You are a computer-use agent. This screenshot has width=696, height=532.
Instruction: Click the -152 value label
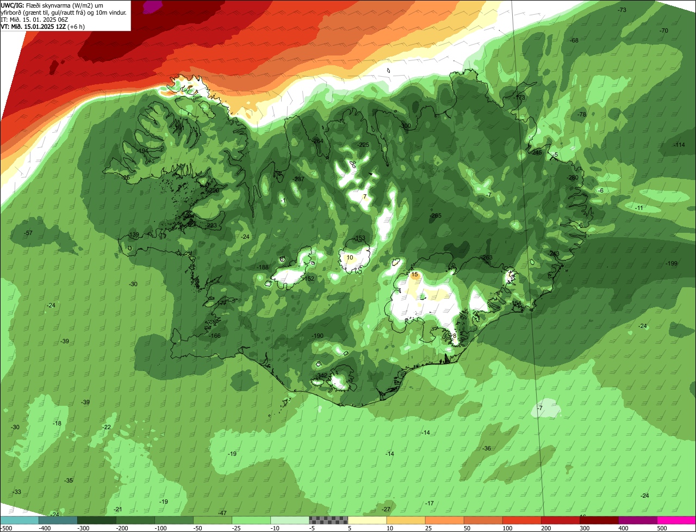click(309, 279)
